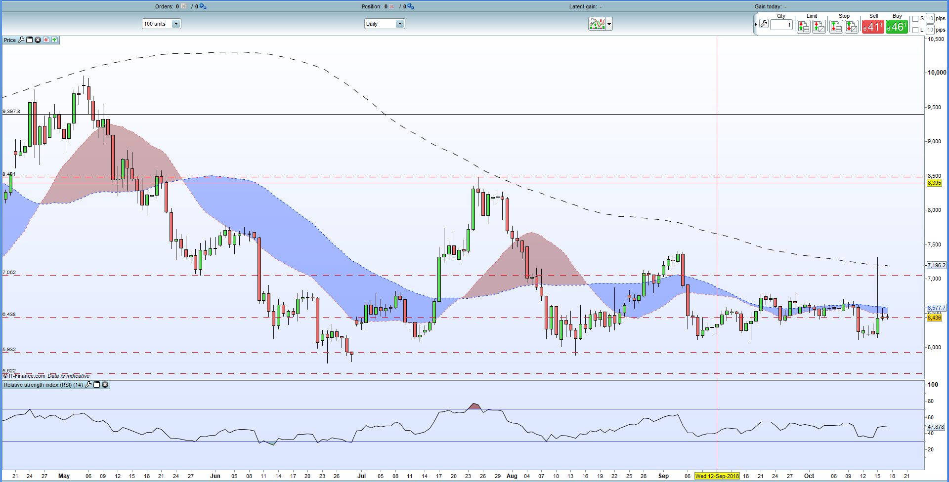Open trading toolbar wrench settings
The width and height of the screenshot is (949, 482).
pos(764,24)
